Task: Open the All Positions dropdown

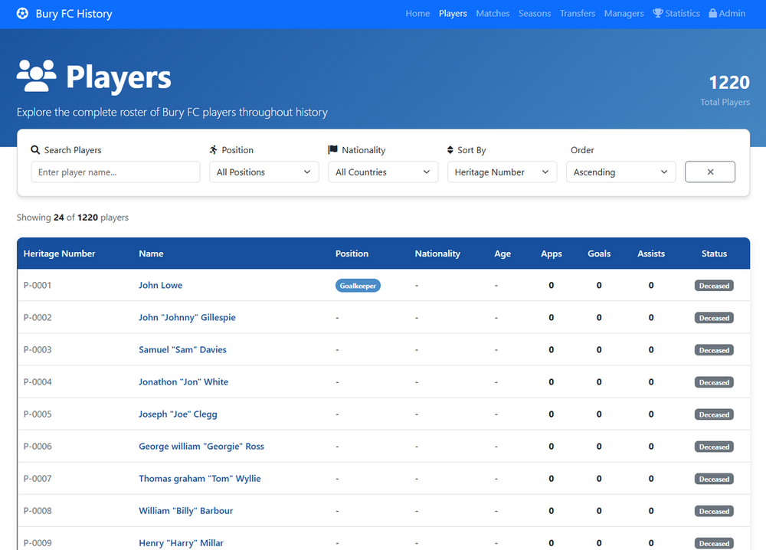Action: 264,172
